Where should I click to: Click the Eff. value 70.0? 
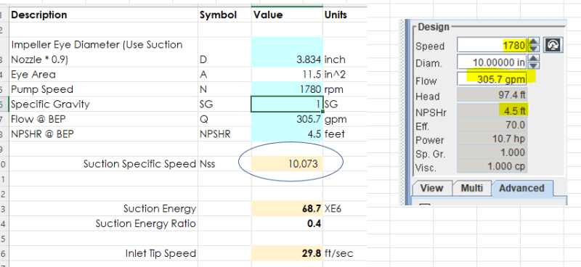point(492,126)
